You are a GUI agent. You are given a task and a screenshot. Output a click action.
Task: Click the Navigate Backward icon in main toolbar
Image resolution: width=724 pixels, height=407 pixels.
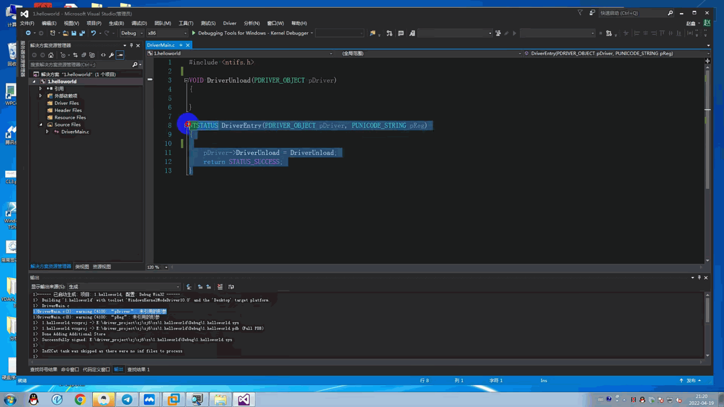click(x=28, y=33)
